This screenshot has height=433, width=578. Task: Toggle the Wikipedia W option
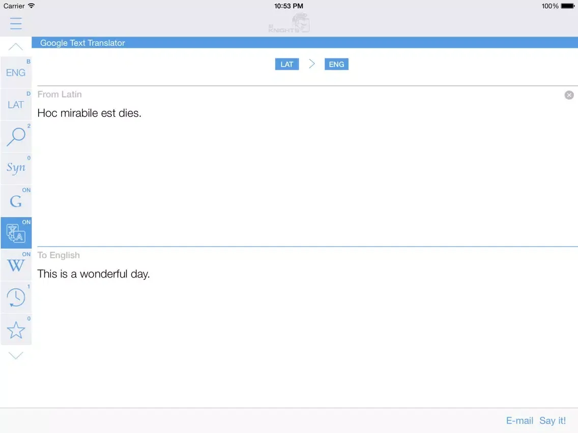pos(16,265)
